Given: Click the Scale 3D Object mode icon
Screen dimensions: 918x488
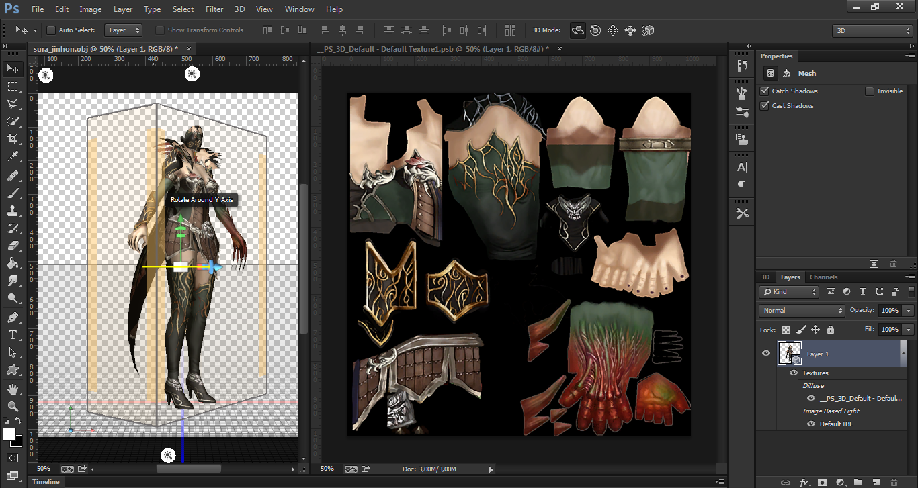Looking at the screenshot, I should (648, 30).
